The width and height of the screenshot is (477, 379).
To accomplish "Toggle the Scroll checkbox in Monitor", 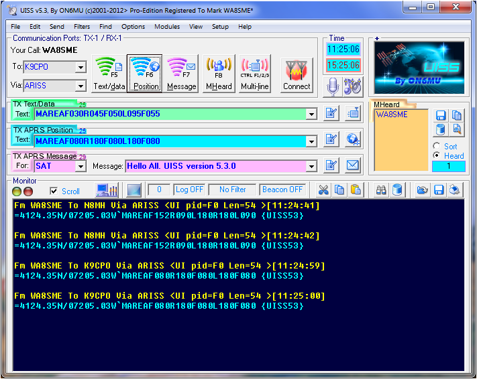I will tap(54, 191).
